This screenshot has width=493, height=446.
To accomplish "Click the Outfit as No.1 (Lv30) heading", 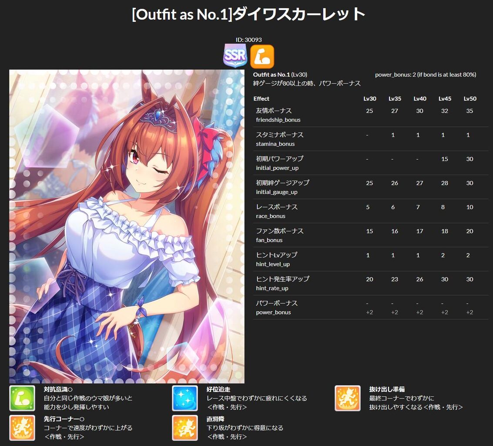I will [280, 74].
